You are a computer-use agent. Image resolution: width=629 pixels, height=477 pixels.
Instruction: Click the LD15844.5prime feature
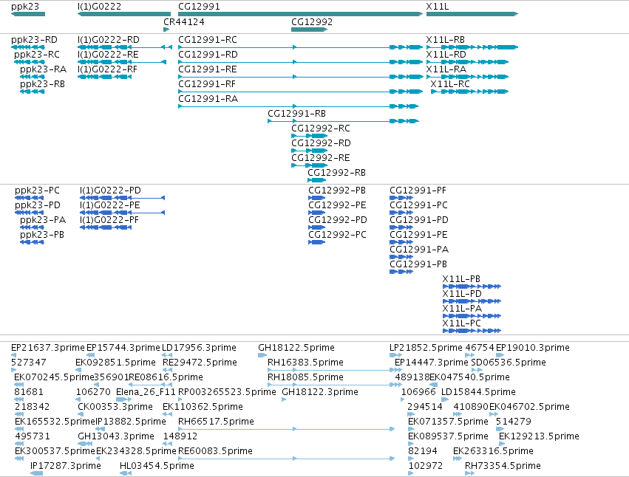tap(445, 399)
